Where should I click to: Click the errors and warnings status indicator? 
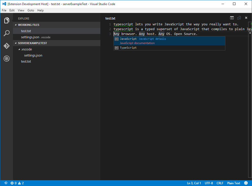pyautogui.click(x=17, y=183)
